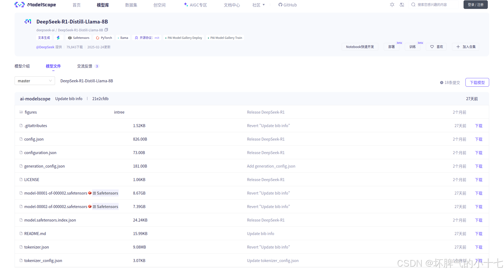Image resolution: width=504 pixels, height=272 pixels.
Task: Click the 训练 train button
Action: (412, 47)
